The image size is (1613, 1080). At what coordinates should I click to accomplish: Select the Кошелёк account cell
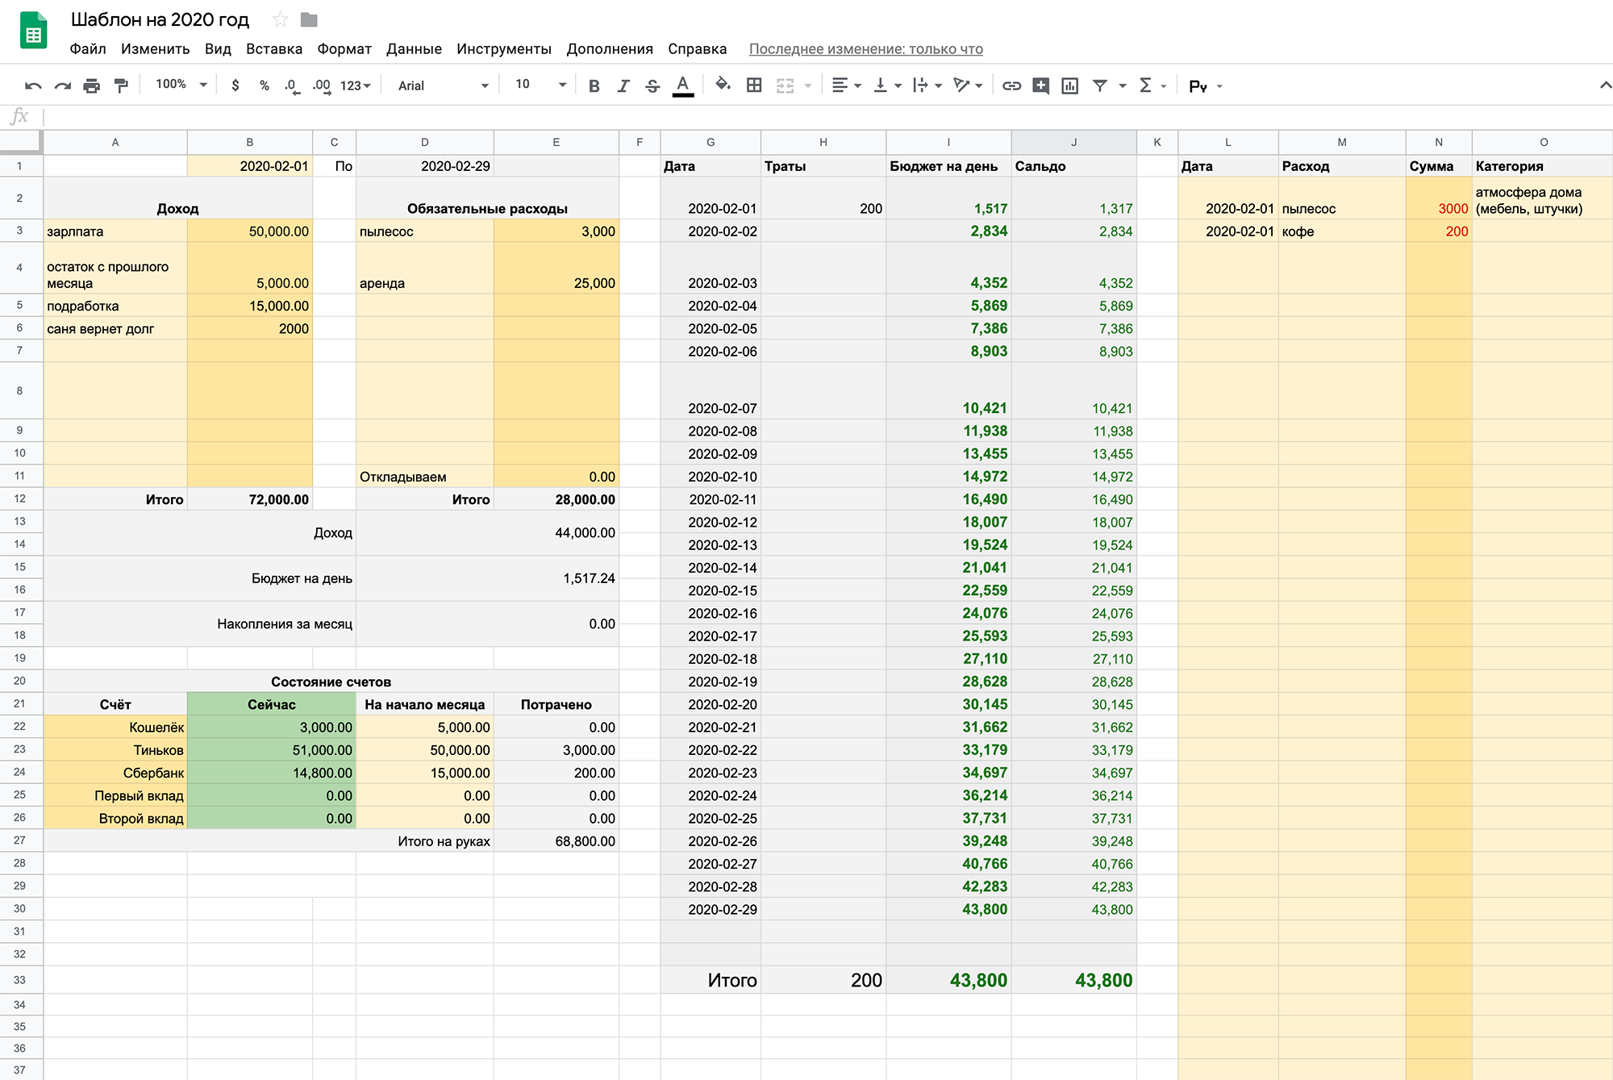coord(115,727)
